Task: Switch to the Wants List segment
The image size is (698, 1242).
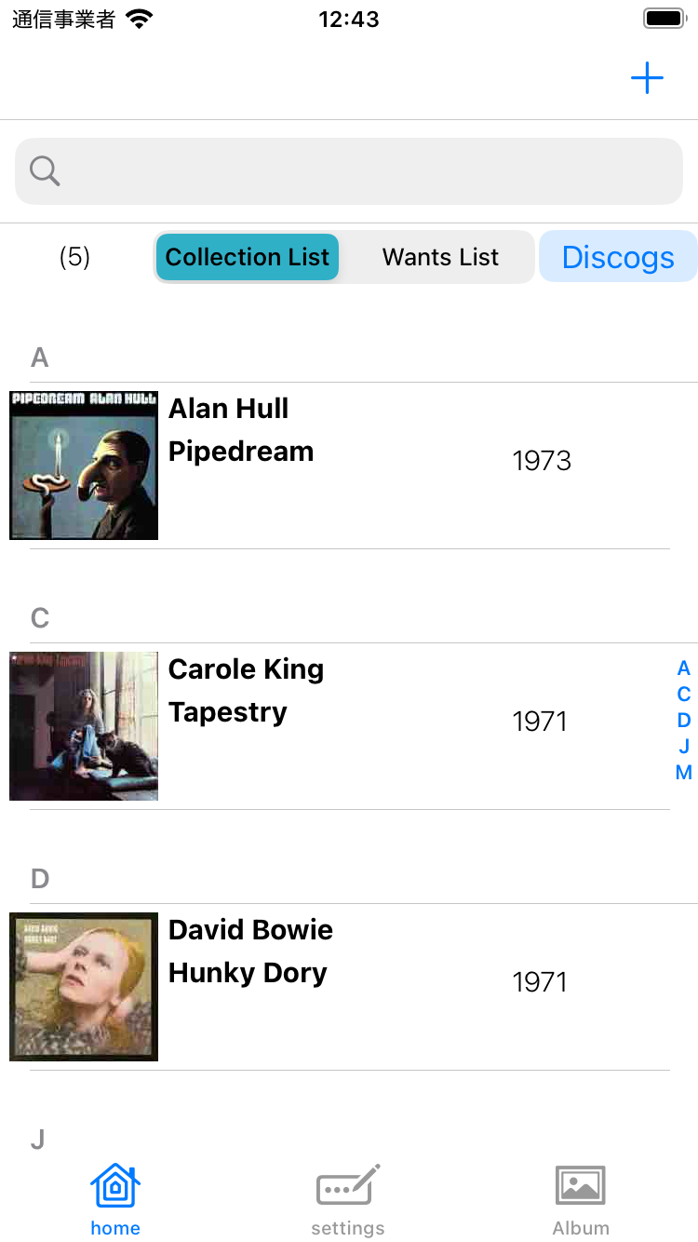Action: point(440,257)
